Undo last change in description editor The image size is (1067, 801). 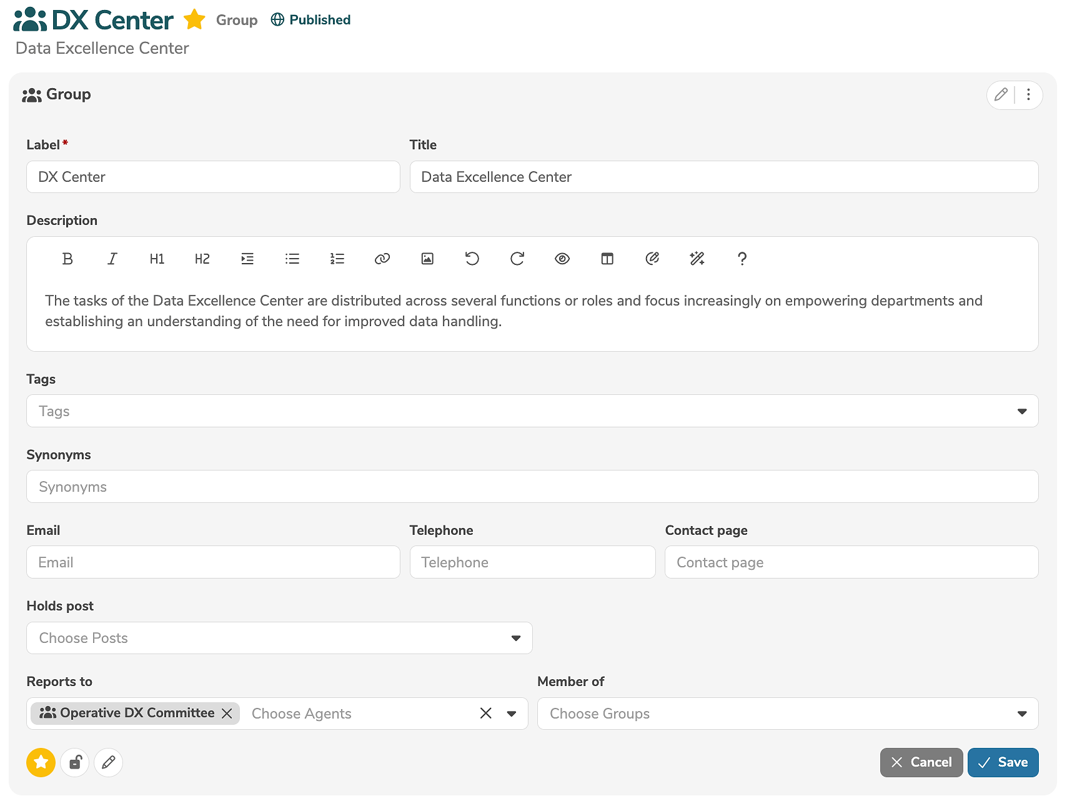click(472, 259)
